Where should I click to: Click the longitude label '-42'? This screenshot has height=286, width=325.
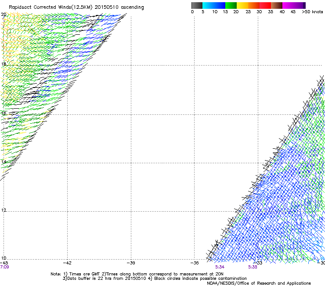pyautogui.click(x=67, y=263)
